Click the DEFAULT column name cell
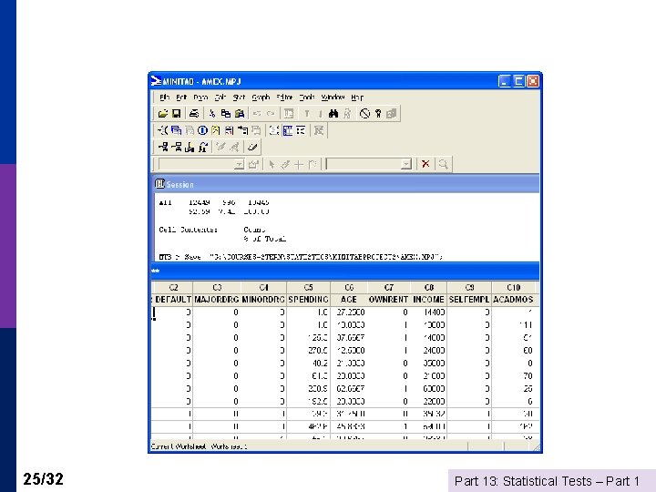 tap(173, 300)
